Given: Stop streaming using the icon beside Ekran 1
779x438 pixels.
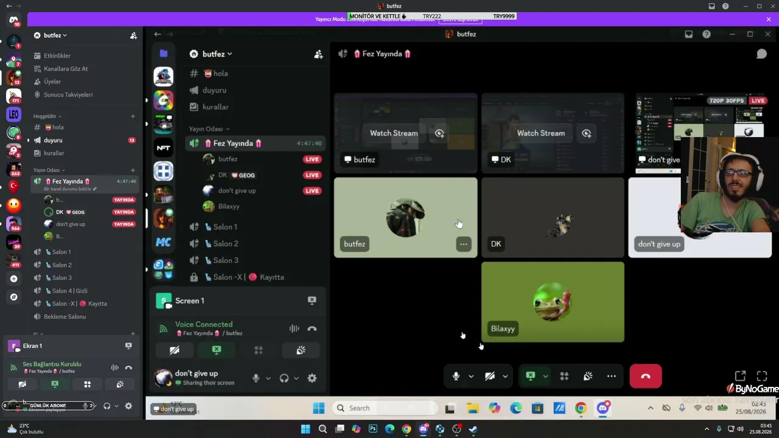Looking at the screenshot, I should [128, 346].
